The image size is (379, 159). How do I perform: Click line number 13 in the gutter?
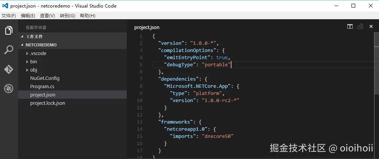pos(140,122)
